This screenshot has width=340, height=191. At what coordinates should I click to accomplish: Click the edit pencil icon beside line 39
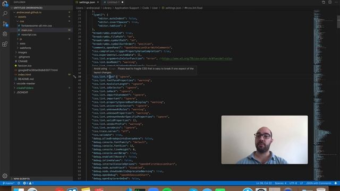tap(74, 76)
